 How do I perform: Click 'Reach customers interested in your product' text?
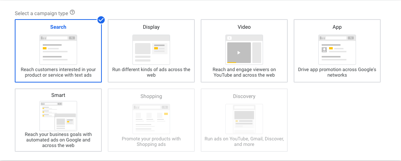pyautogui.click(x=58, y=72)
